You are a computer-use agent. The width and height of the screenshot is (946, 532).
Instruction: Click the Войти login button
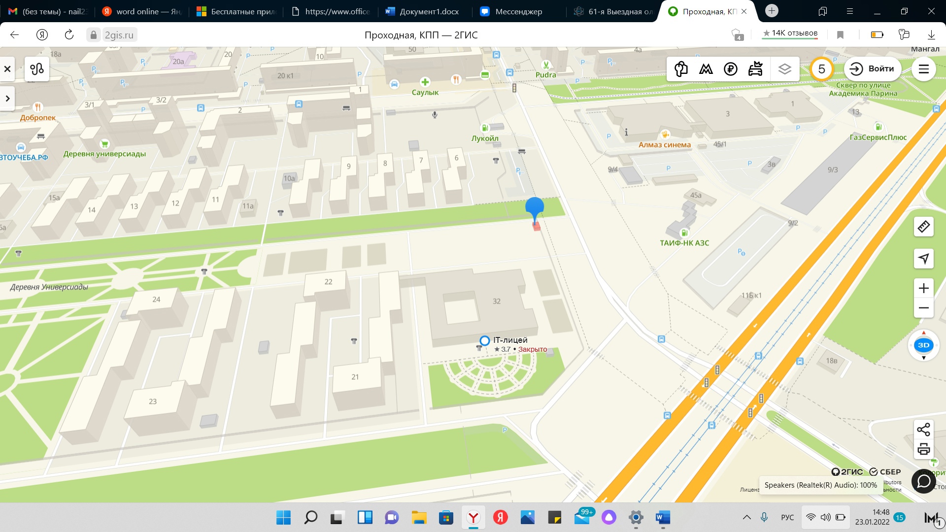point(873,69)
